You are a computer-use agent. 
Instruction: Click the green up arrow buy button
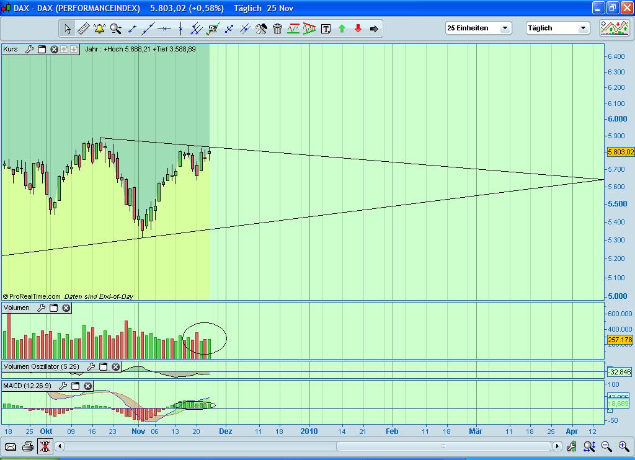pyautogui.click(x=341, y=29)
